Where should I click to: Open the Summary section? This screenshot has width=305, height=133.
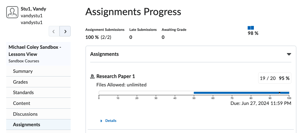pos(23,71)
